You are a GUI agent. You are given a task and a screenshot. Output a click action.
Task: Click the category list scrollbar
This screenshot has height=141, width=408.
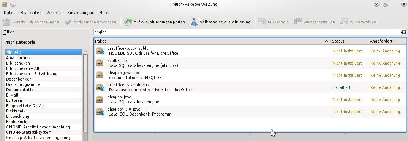coord(85,93)
